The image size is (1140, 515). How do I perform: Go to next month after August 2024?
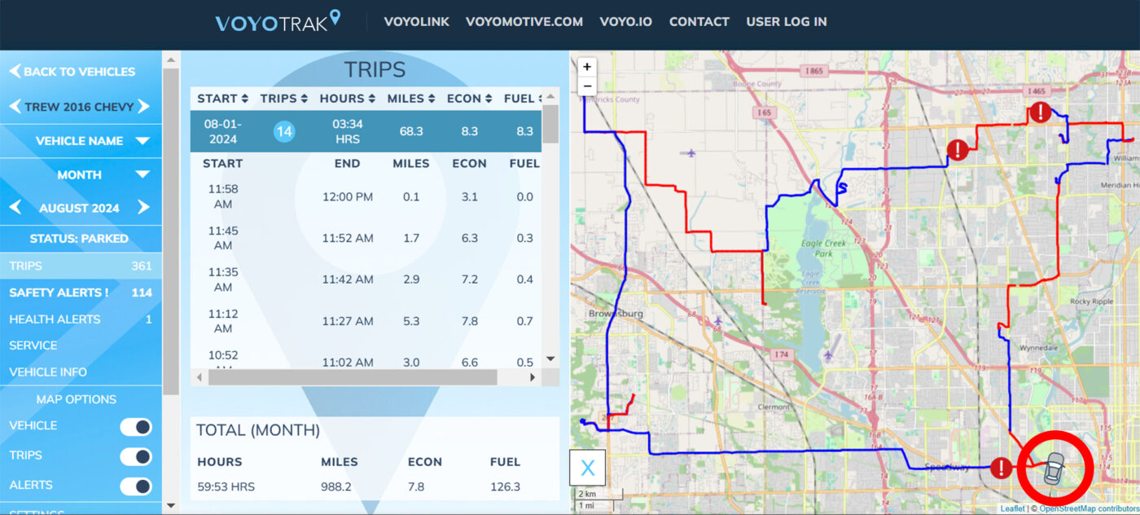(143, 208)
